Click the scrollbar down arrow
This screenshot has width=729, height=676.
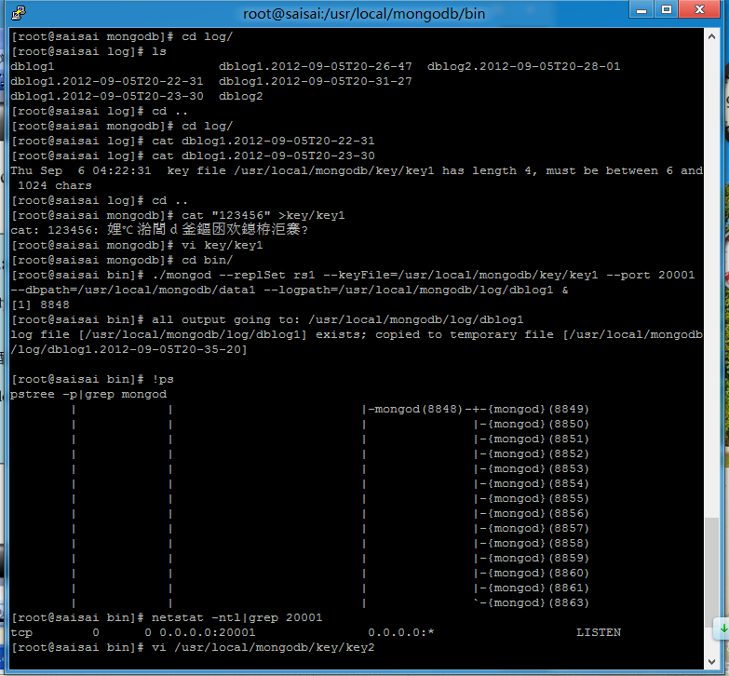711,661
